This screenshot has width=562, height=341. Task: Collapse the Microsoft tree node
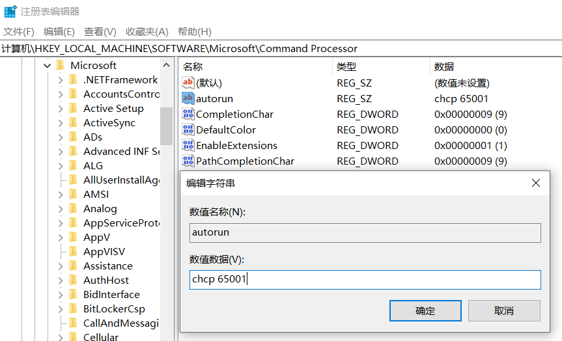pyautogui.click(x=47, y=66)
